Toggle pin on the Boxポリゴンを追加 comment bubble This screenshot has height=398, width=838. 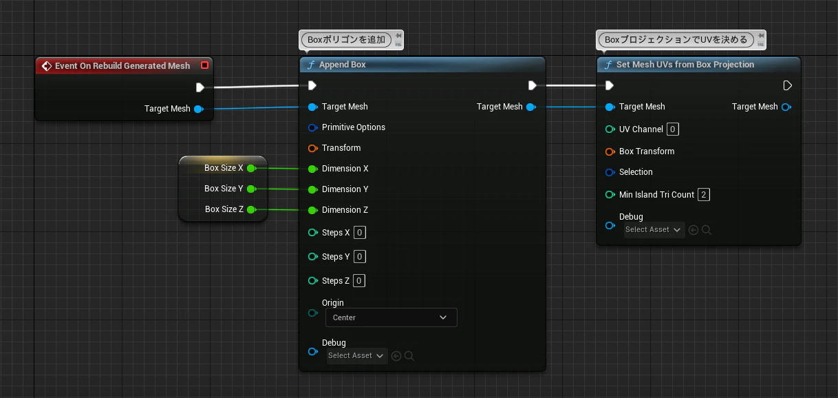coord(398,35)
